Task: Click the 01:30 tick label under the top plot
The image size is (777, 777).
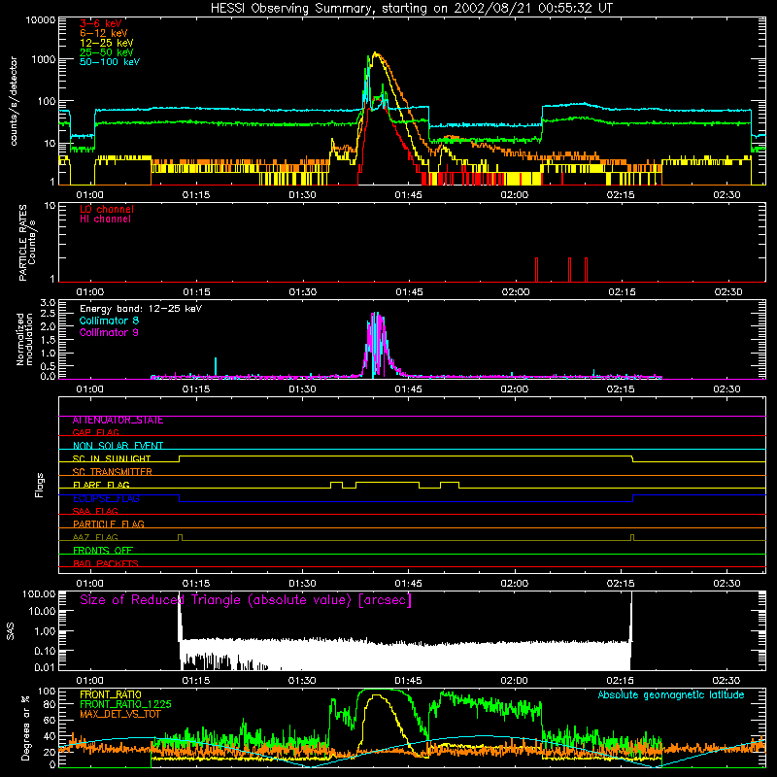Action: point(302,195)
